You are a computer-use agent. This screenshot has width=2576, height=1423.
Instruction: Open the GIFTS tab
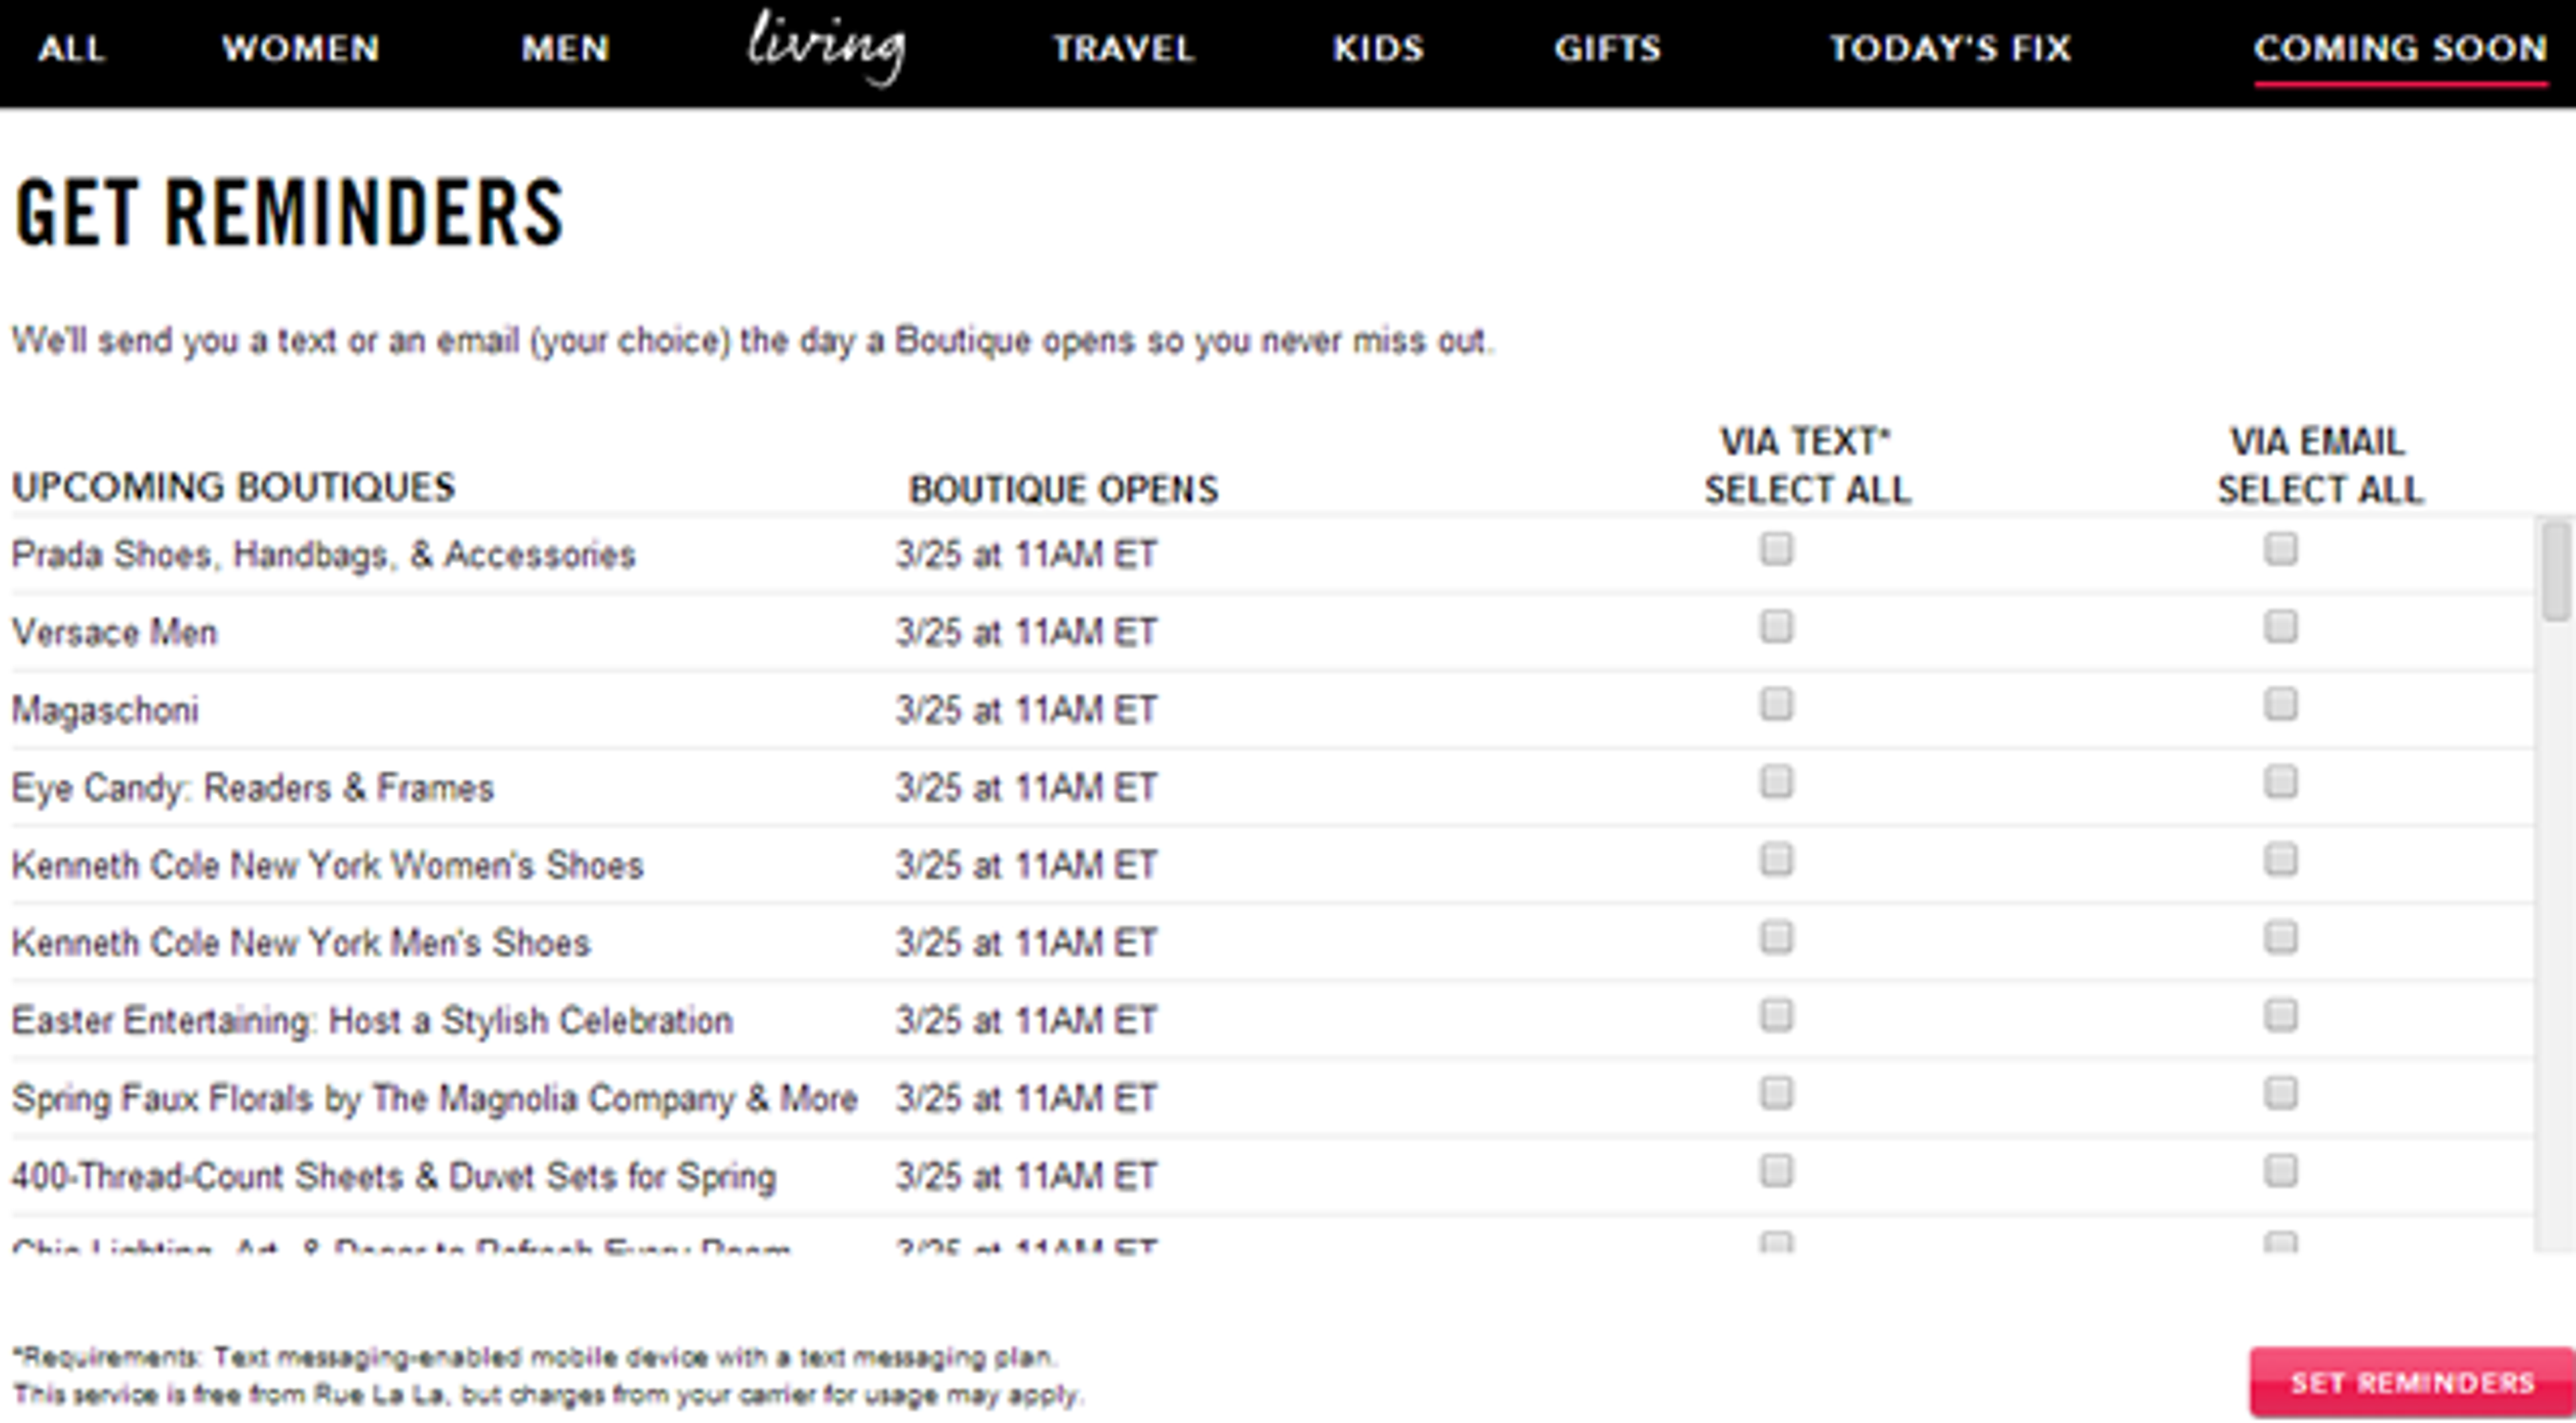coord(1607,48)
